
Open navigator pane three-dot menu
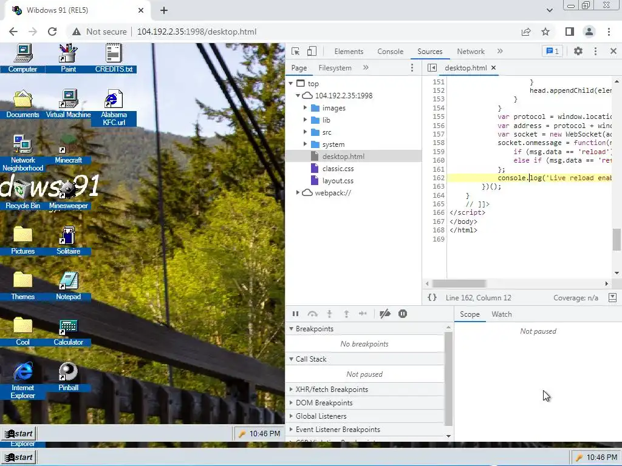(x=412, y=68)
